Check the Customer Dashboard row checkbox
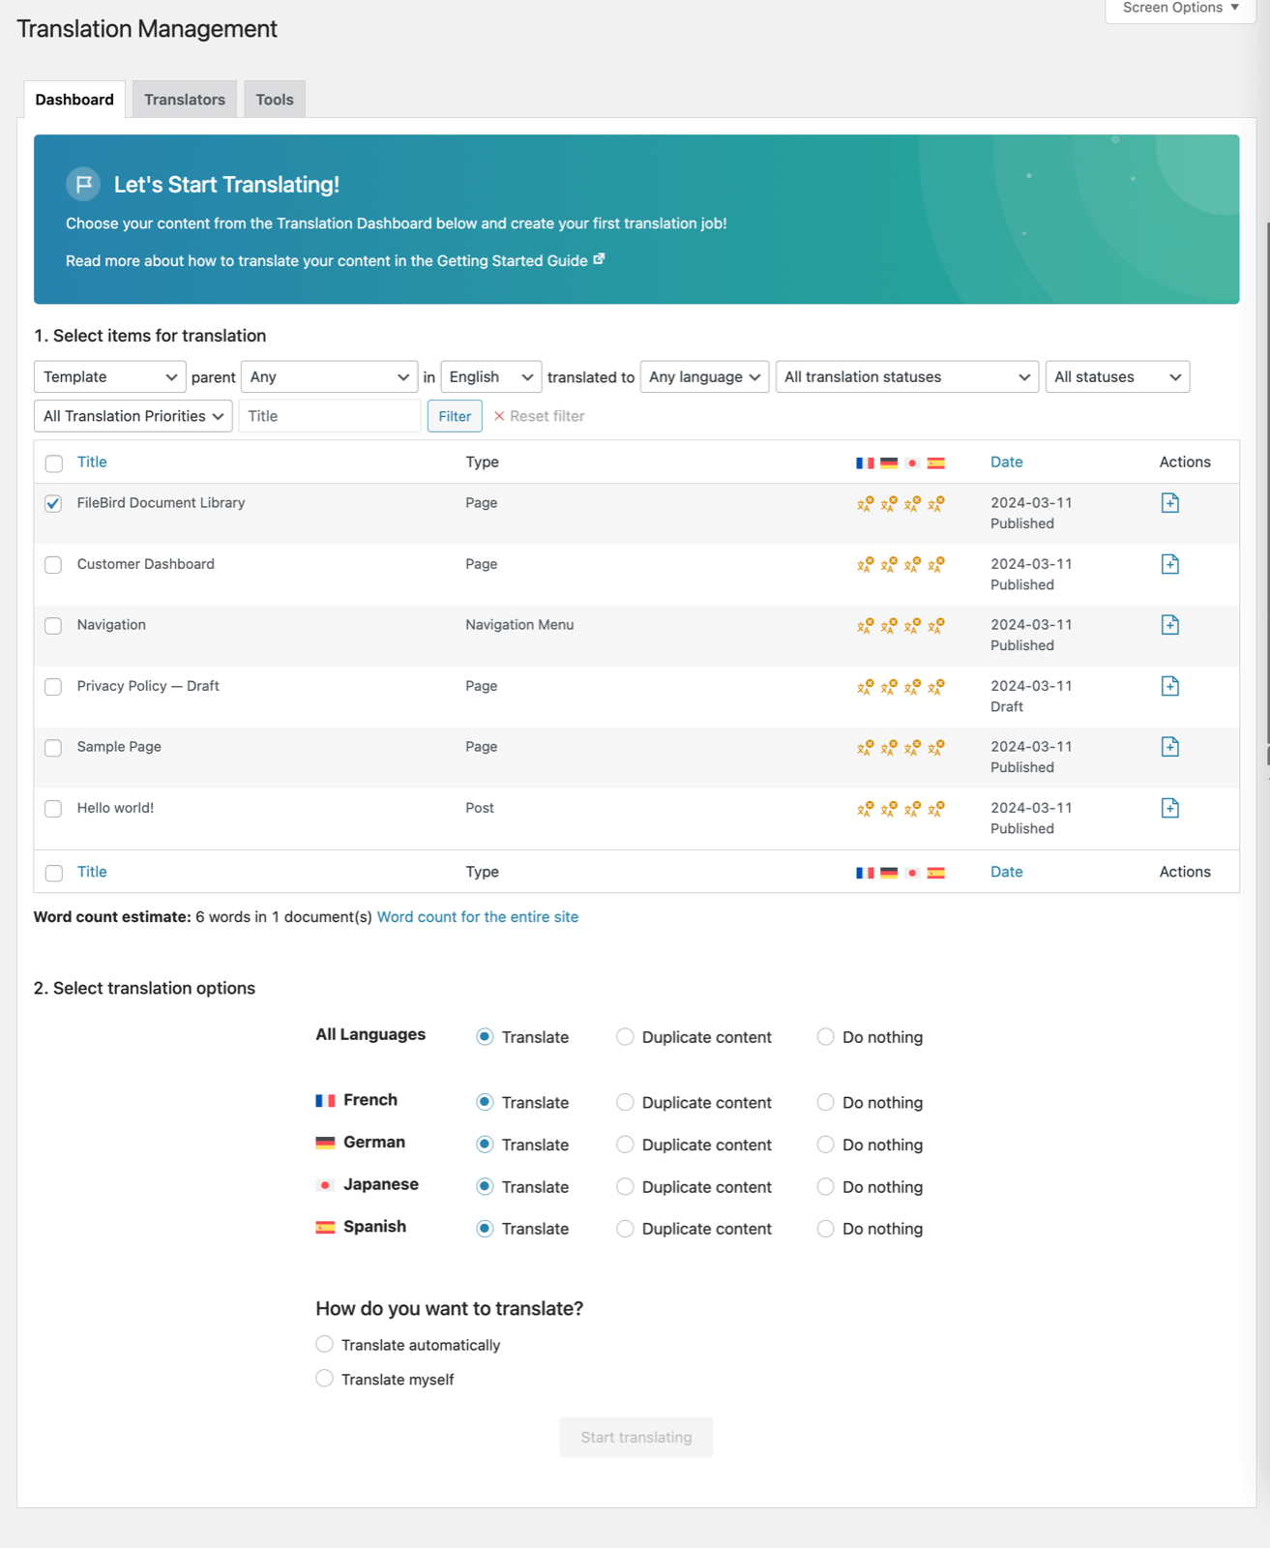This screenshot has width=1270, height=1548. tap(53, 565)
